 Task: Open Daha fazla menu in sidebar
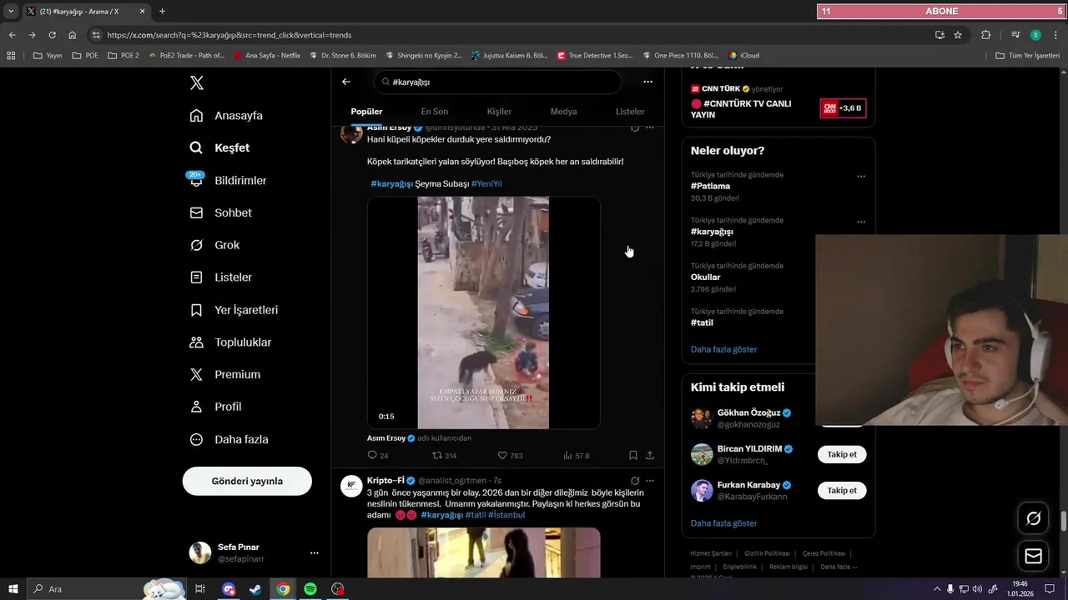tap(229, 439)
